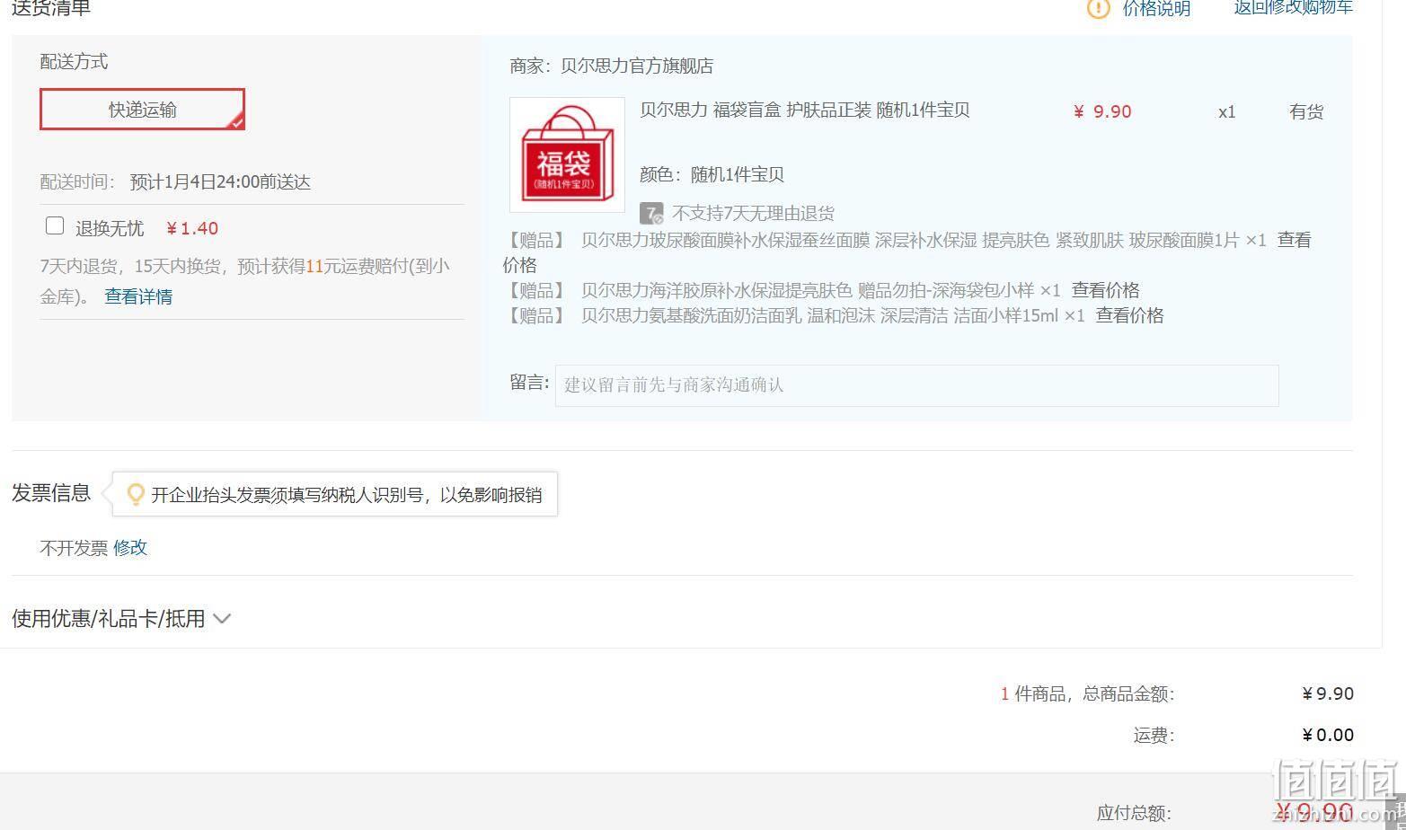
Task: View price of 玻尿酸面膜 gift
Action: (x=1294, y=240)
